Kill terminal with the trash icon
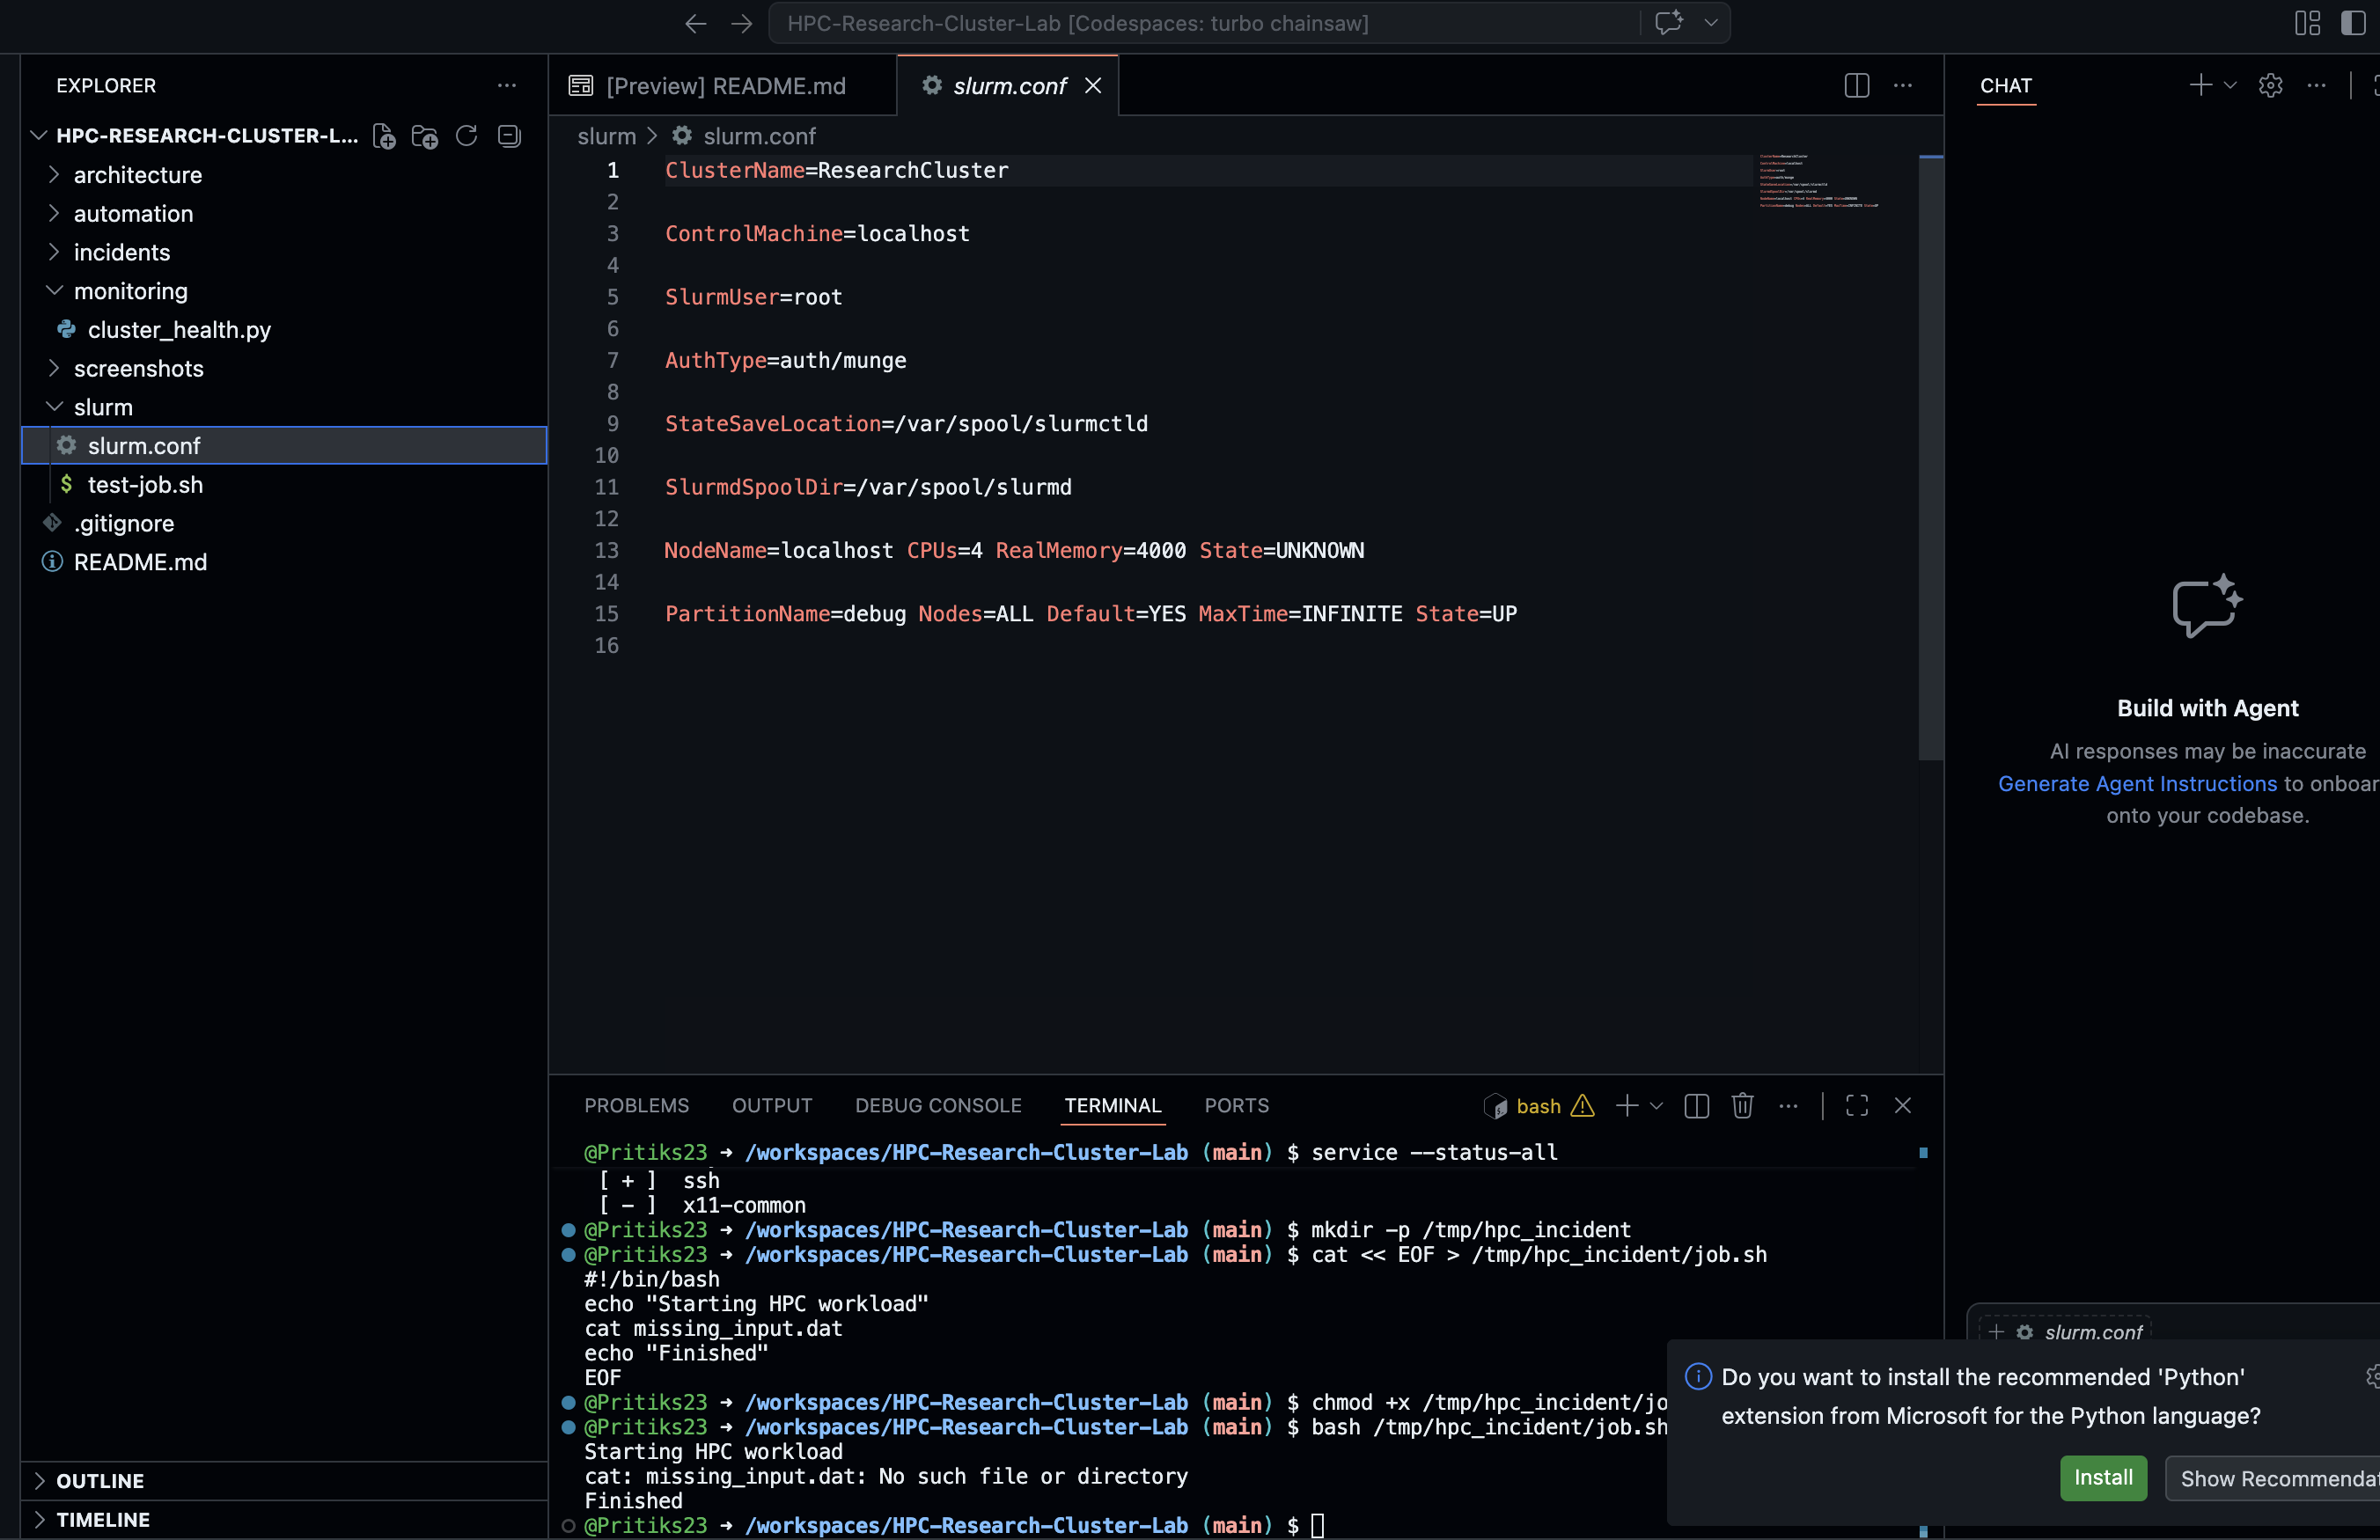The image size is (2380, 1540). (1743, 1105)
